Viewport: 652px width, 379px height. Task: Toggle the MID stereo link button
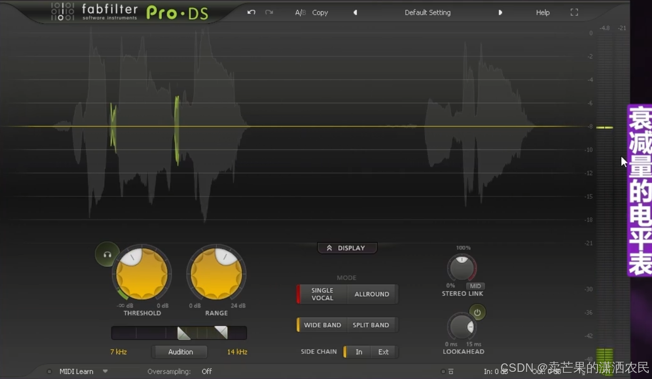[x=475, y=286]
